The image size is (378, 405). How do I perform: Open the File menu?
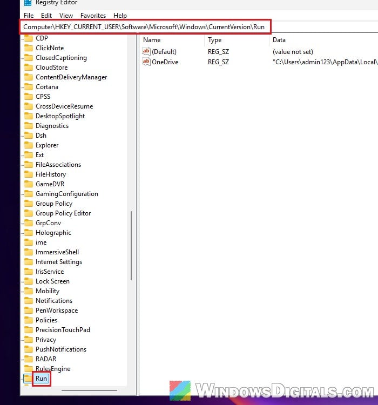coord(29,16)
